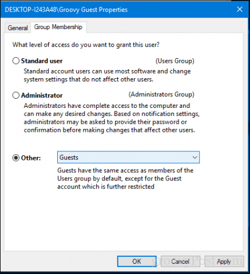This screenshot has width=250, height=274.
Task: Open the Group Membership tab
Action: pos(58,27)
